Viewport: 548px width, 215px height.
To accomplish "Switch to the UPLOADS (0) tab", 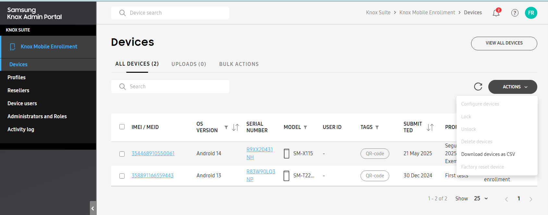I will (x=189, y=64).
